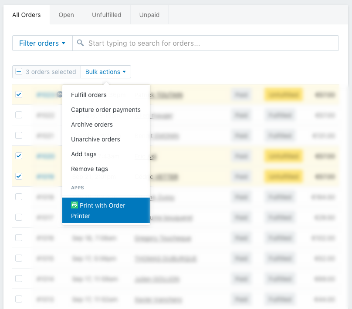This screenshot has height=309, width=352.
Task: Choose Archive orders menu item
Action: pos(92,124)
